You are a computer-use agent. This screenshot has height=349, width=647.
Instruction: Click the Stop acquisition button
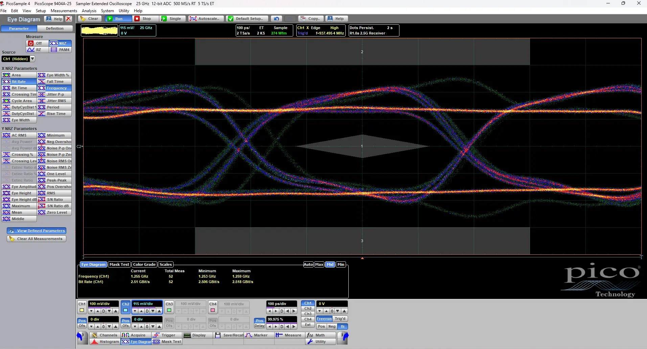point(146,19)
